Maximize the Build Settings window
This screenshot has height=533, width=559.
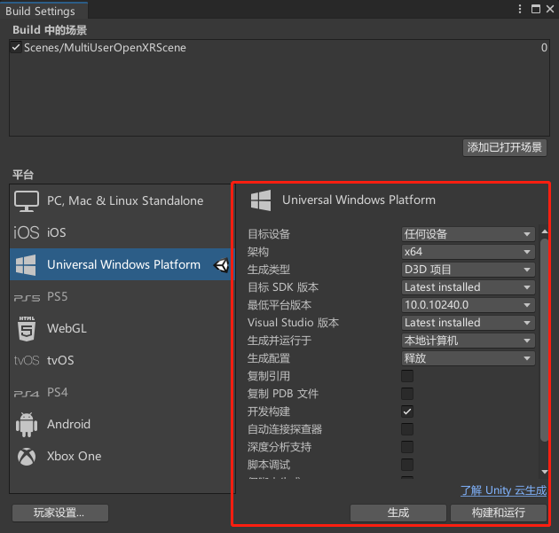point(535,9)
